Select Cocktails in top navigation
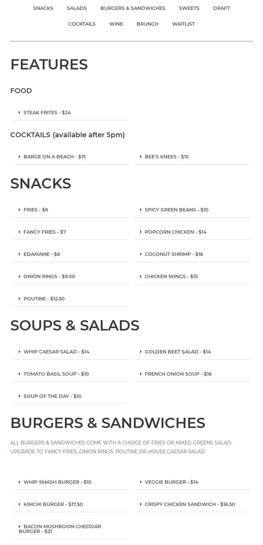 [x=82, y=24]
